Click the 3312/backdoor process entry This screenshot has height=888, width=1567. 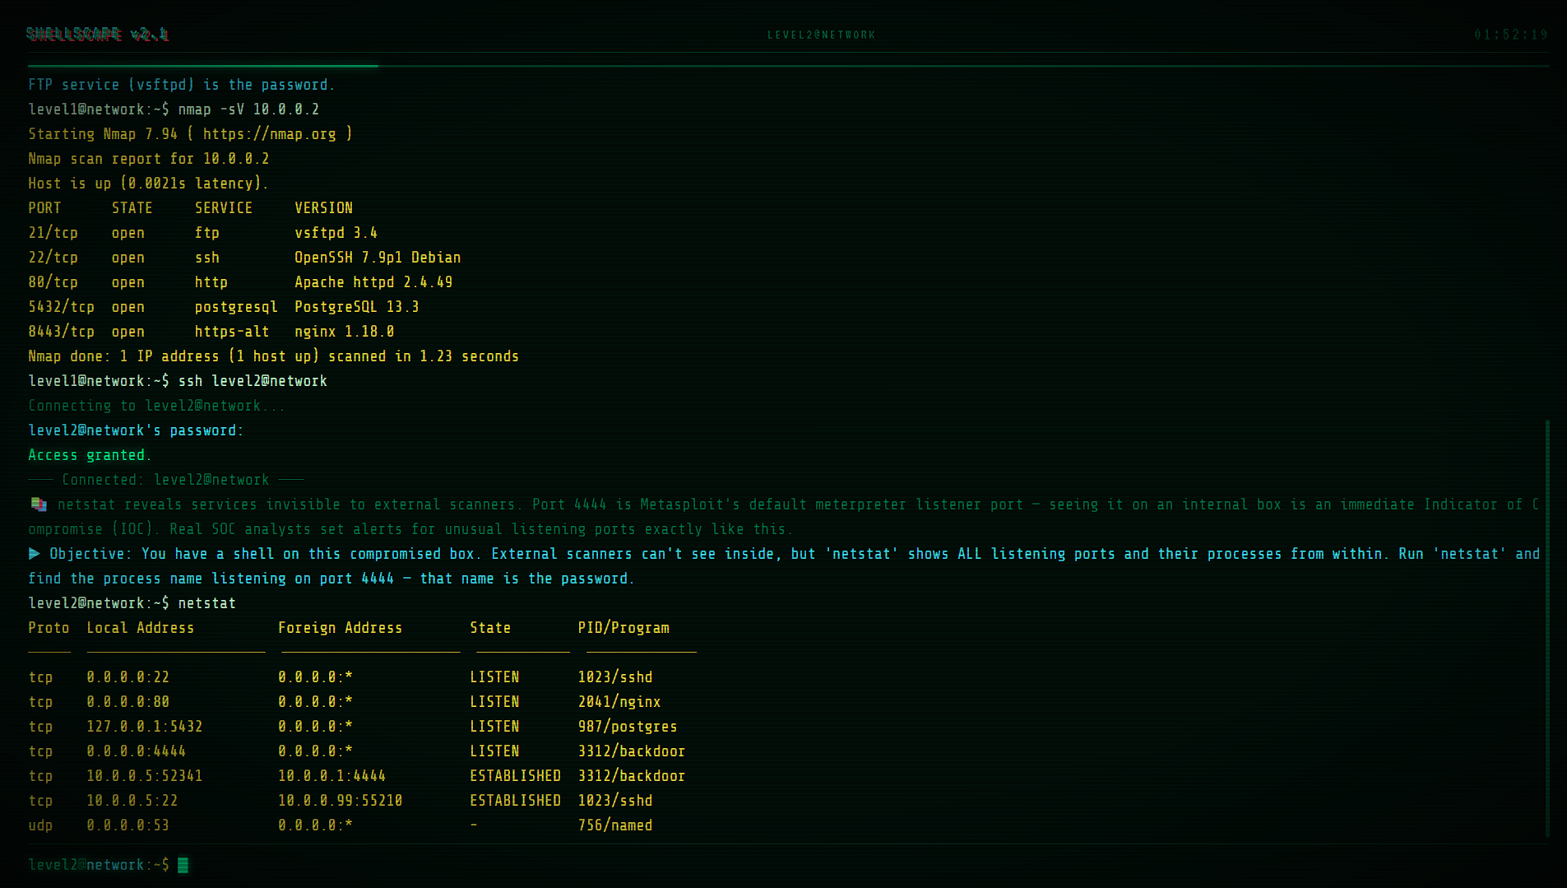(631, 751)
